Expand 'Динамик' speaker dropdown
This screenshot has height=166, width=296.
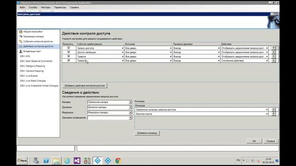point(130,107)
